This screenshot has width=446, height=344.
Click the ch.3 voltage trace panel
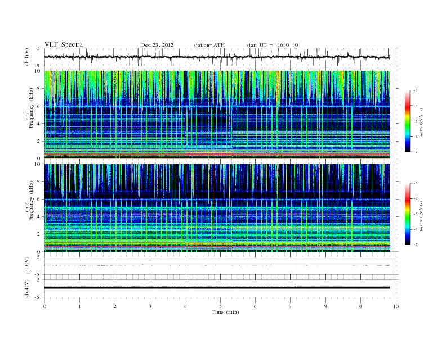221,266
